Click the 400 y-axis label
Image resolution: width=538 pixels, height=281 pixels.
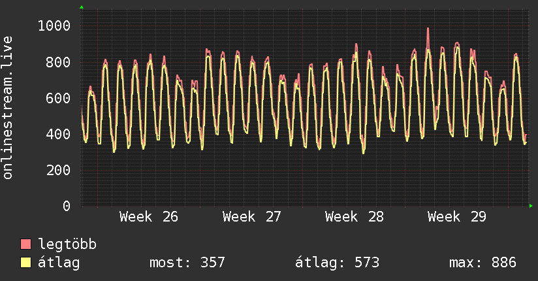(58, 135)
